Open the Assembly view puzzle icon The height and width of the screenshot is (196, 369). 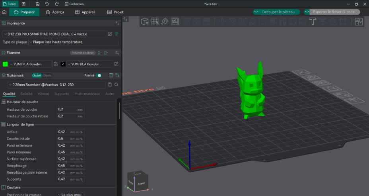point(359,22)
